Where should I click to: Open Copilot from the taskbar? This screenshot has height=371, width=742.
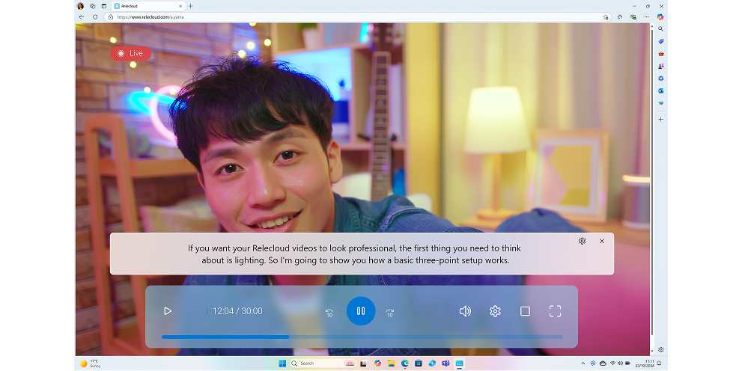(x=377, y=364)
